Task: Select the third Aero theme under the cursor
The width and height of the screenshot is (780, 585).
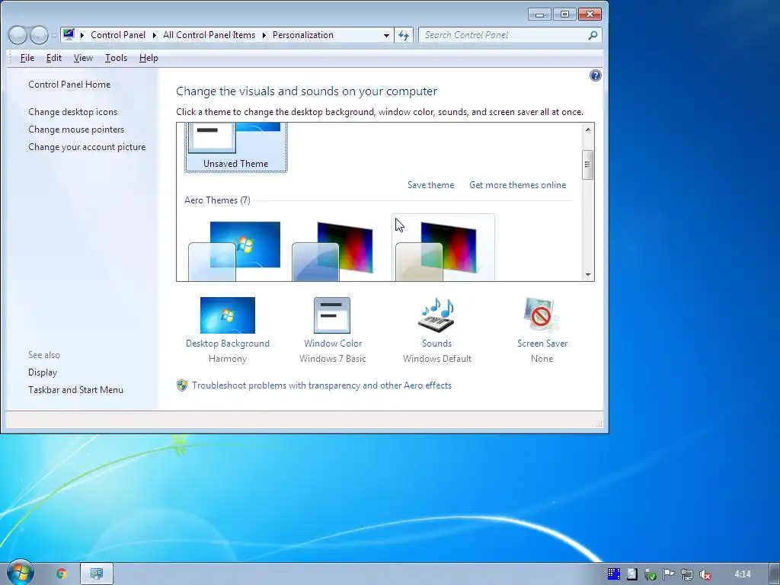Action: (443, 249)
